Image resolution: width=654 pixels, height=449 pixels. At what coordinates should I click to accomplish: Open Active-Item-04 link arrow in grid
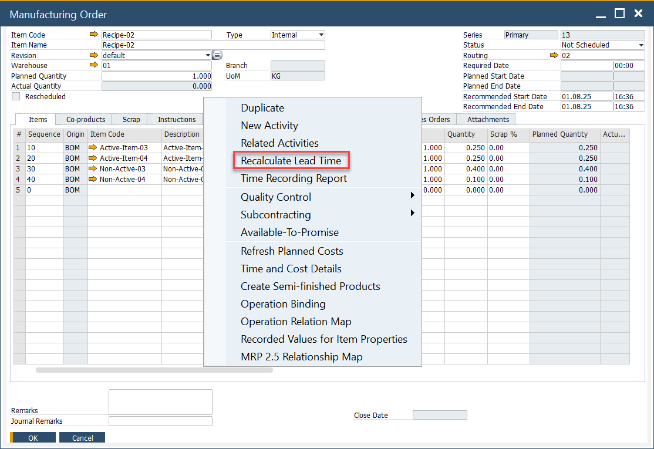tap(93, 158)
